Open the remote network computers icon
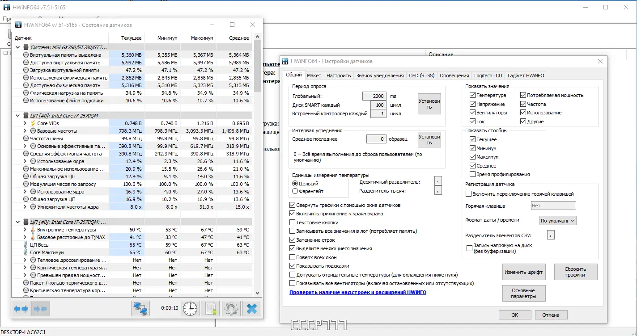Image resolution: width=637 pixels, height=336 pixels. tap(140, 308)
